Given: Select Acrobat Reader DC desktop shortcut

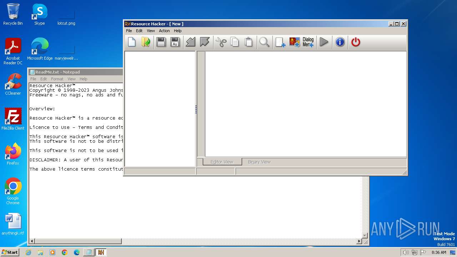Looking at the screenshot, I should click(13, 51).
